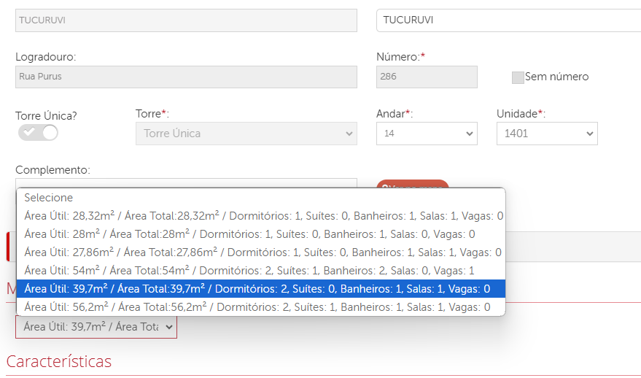Expand the Andar dropdown showing 14

427,134
